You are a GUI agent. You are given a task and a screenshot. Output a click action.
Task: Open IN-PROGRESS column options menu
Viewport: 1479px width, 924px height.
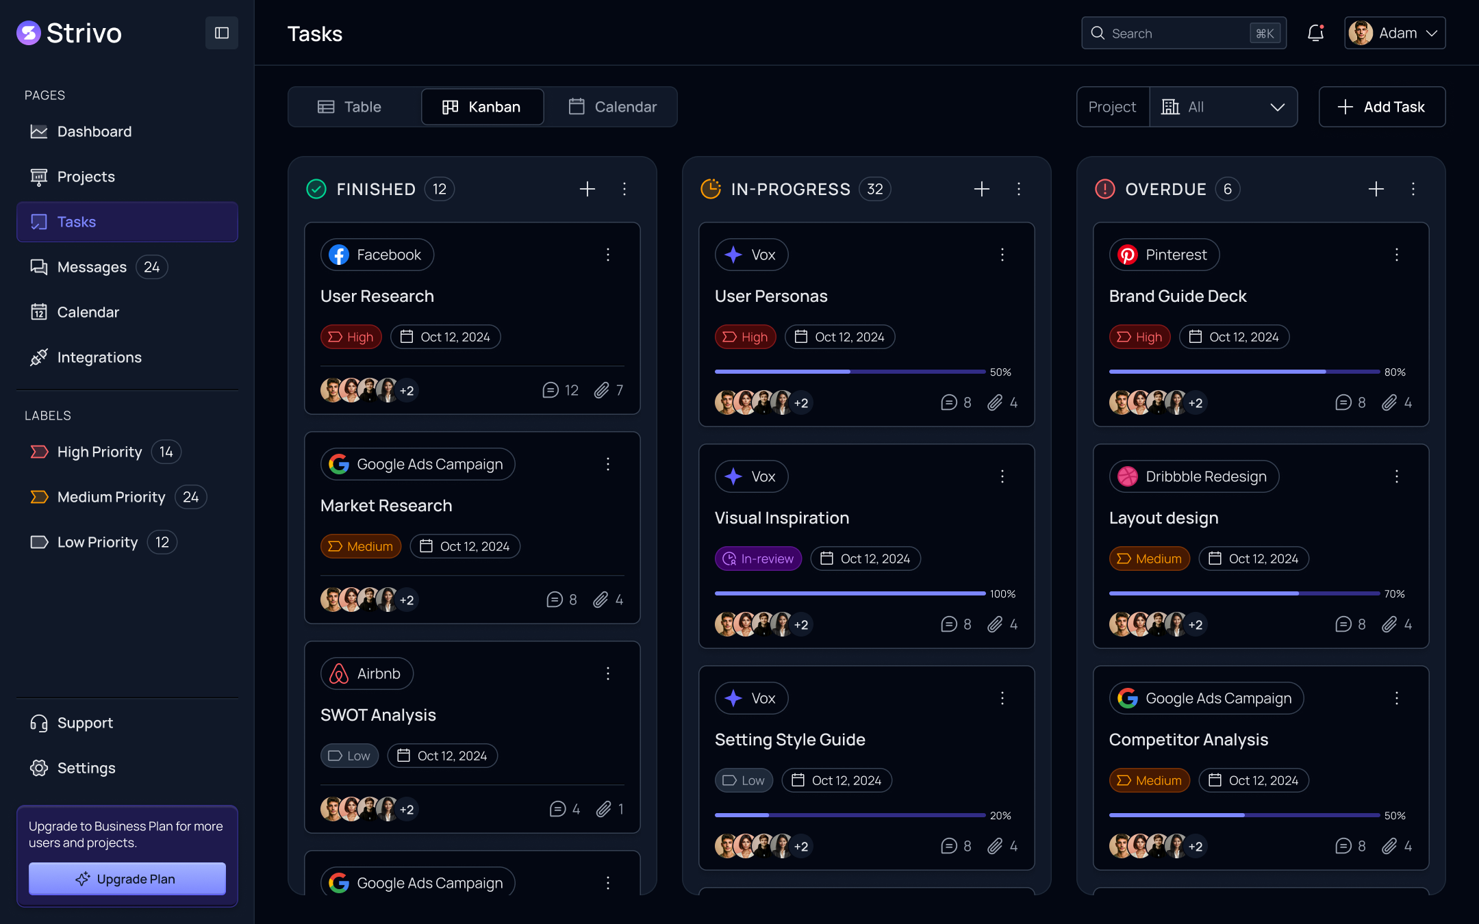click(1019, 189)
